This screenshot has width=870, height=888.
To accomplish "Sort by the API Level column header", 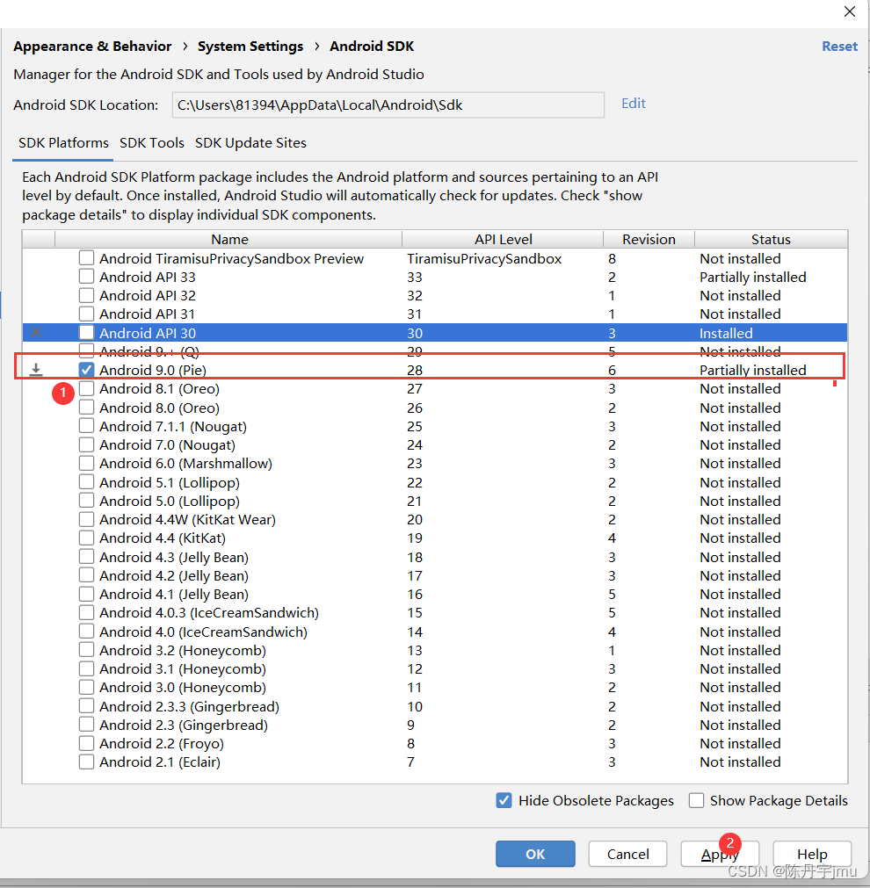I will (503, 239).
